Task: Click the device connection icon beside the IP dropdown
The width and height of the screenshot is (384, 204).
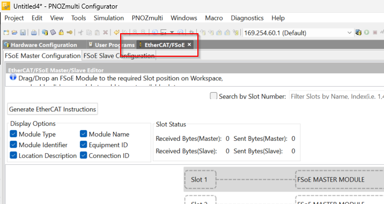Action: pos(358,32)
